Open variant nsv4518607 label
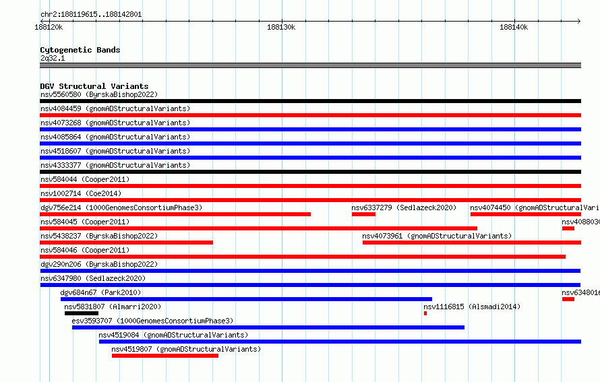 click(x=115, y=151)
